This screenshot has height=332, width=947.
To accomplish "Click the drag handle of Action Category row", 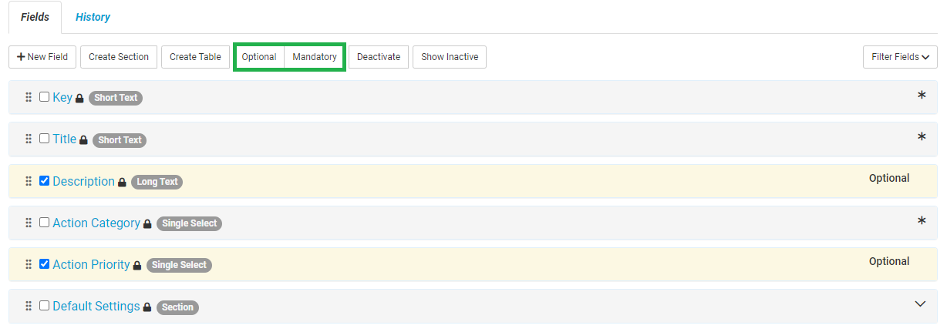I will pos(29,223).
